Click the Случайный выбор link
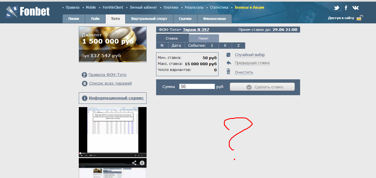Viewport: 376px width, 178px height. (250, 55)
